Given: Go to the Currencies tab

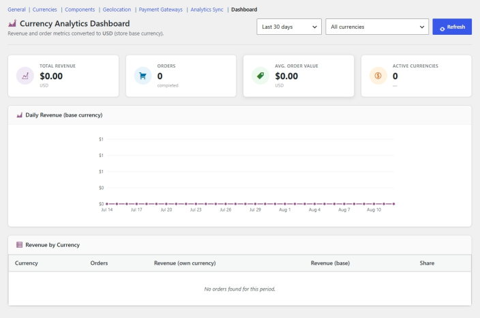Looking at the screenshot, I should pos(45,10).
